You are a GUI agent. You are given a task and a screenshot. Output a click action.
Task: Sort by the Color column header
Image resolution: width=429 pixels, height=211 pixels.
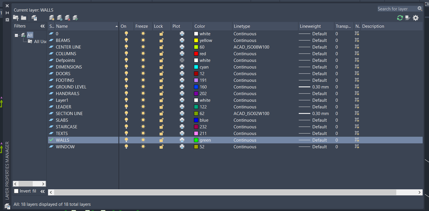pos(212,26)
